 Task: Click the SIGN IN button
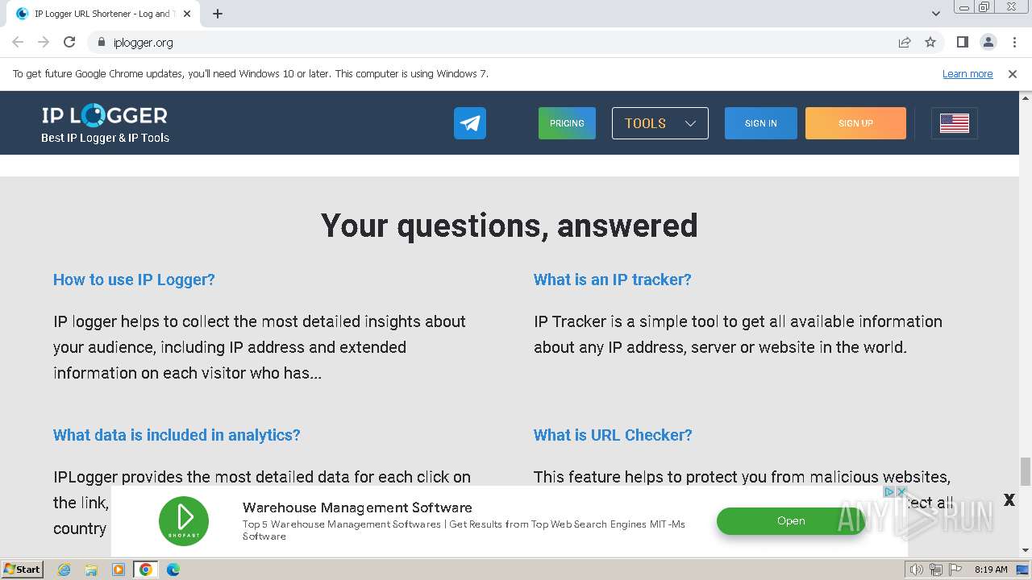[761, 123]
